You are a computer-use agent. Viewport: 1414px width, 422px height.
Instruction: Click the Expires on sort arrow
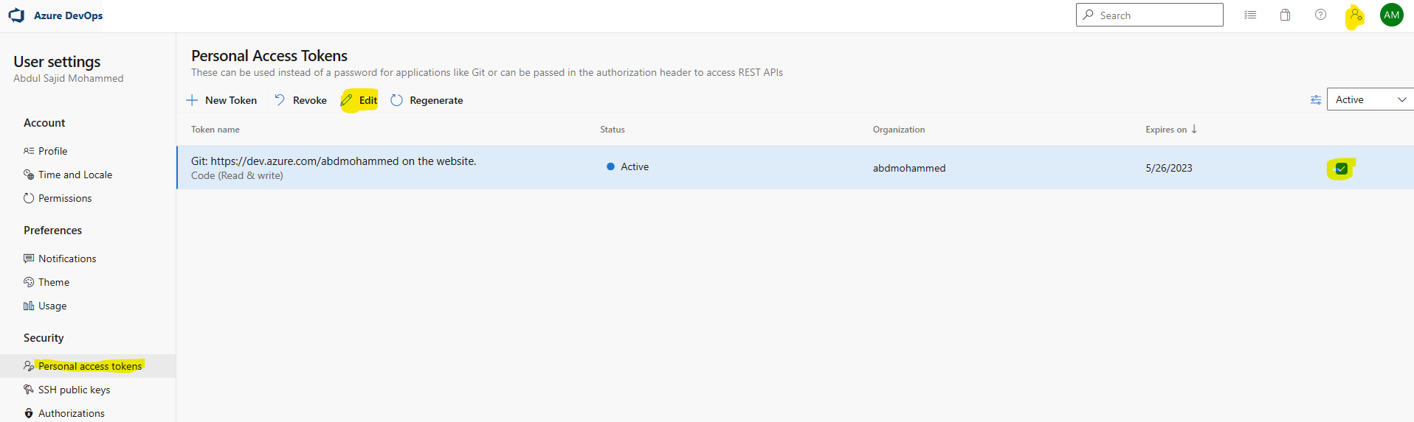pos(1194,129)
